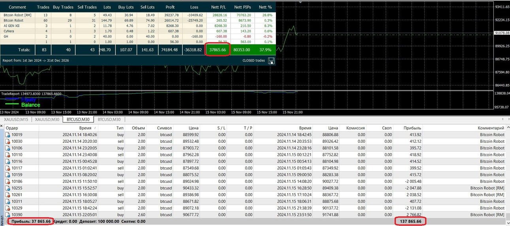Image resolution: width=510 pixels, height=226 pixels.
Task: Click the order icon for order 10329
Action: (x=8, y=208)
